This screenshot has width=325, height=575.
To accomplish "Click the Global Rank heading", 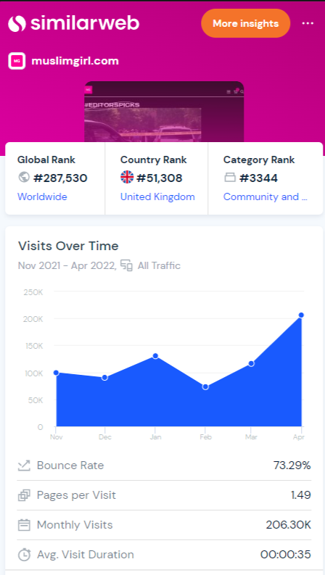I will tap(46, 160).
